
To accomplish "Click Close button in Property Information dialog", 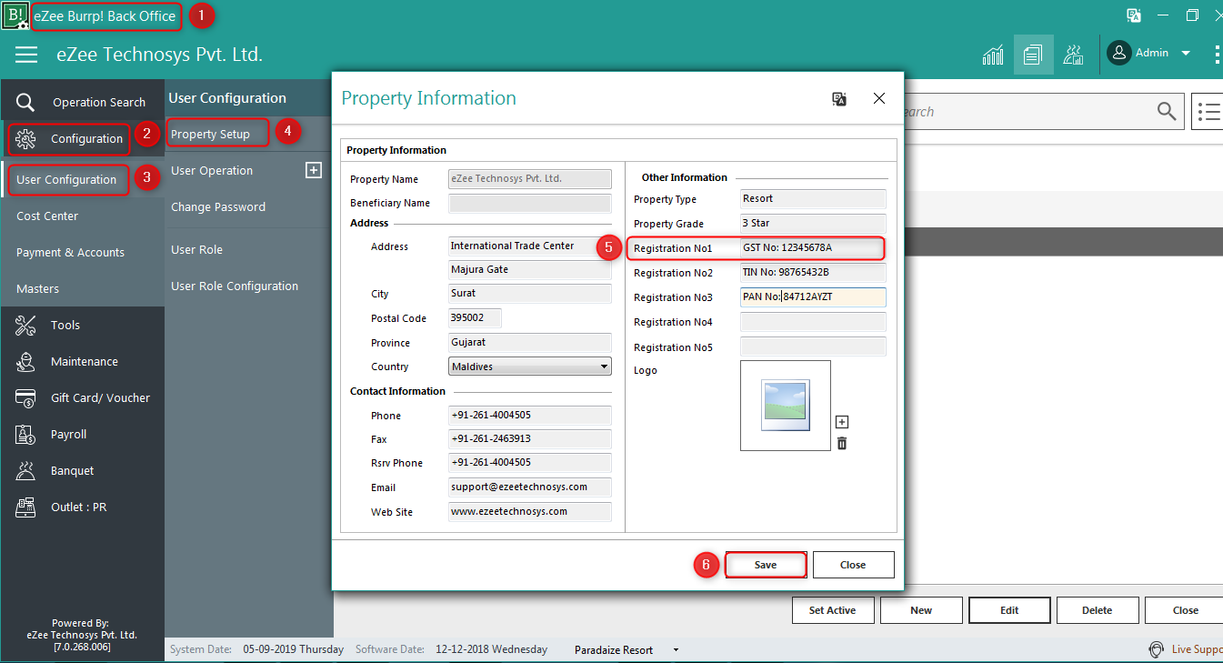I will click(853, 565).
